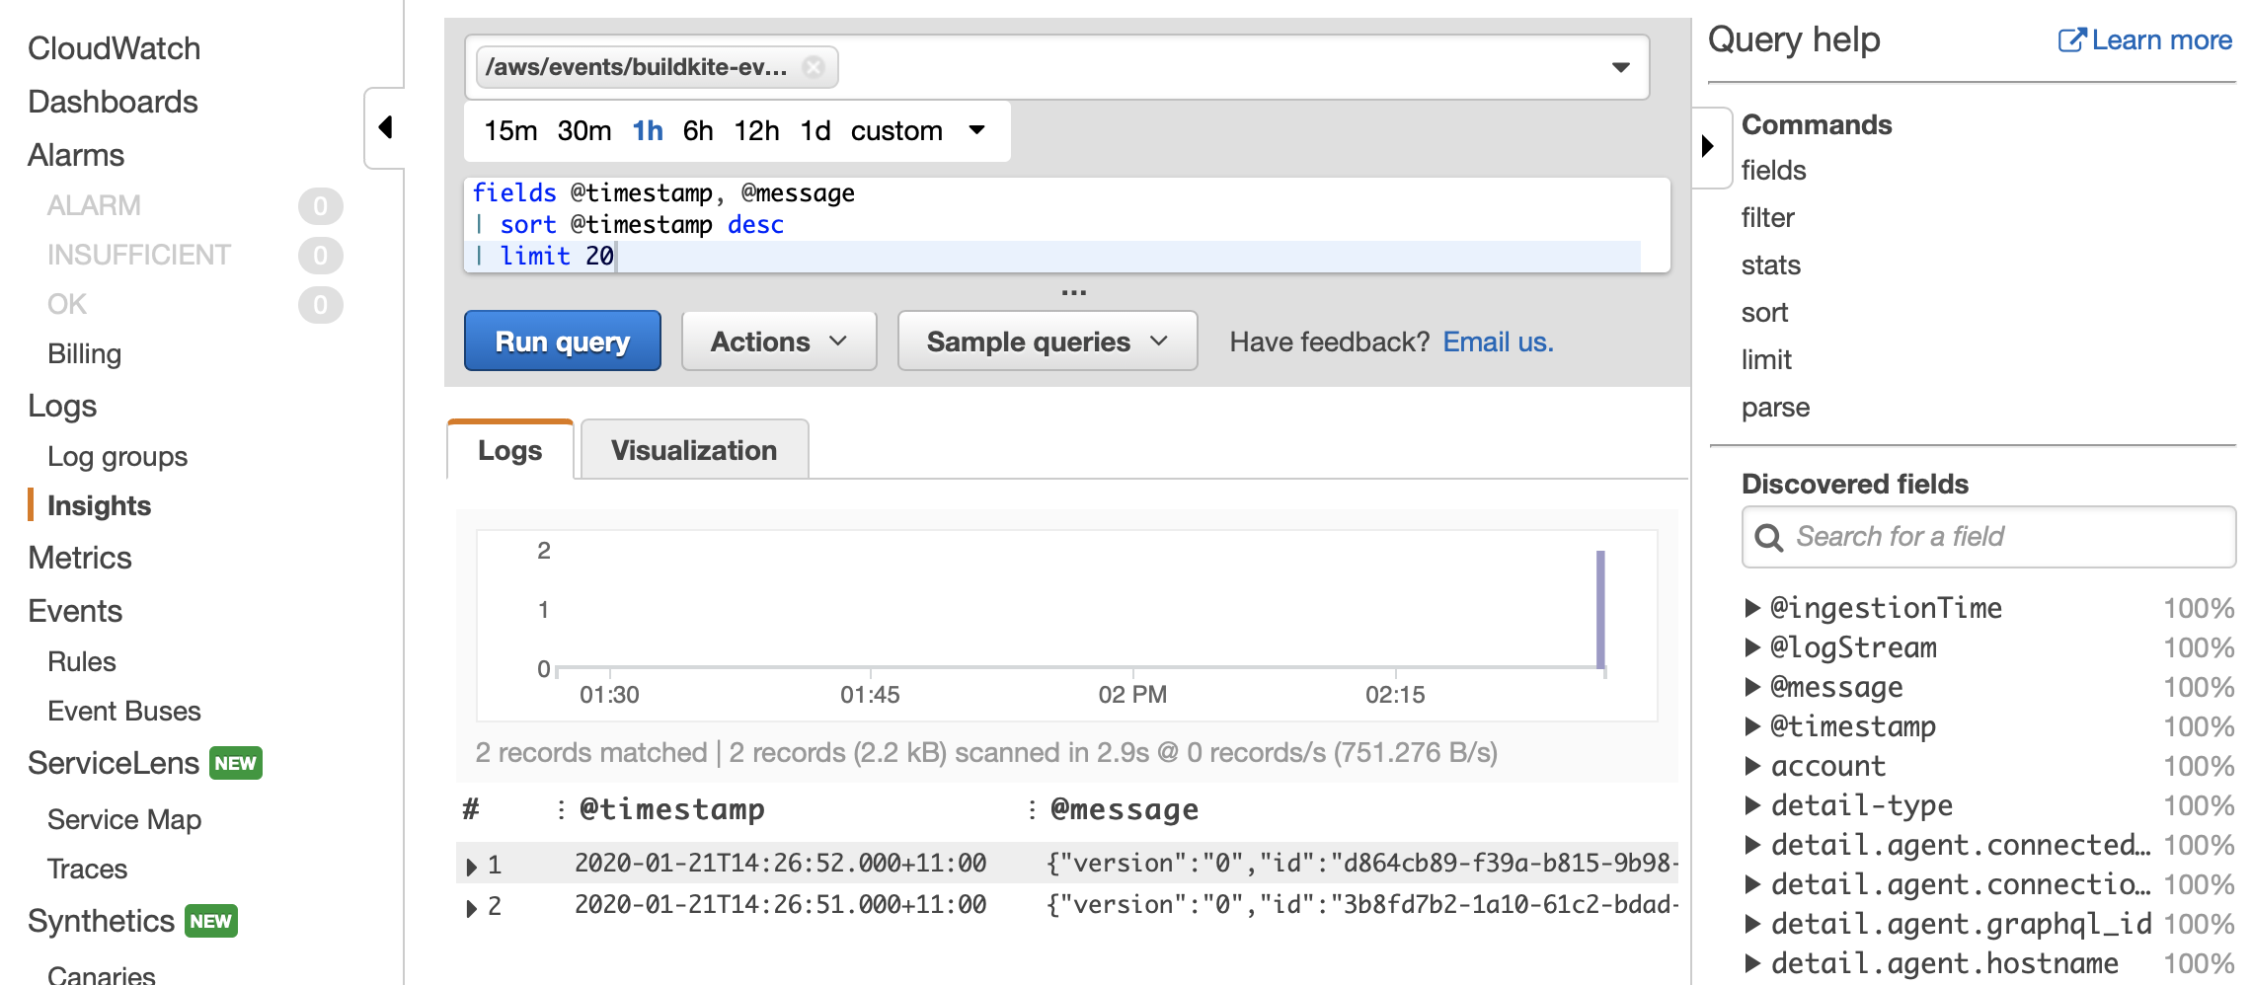Open Insights in the Logs sidebar

coord(99,505)
